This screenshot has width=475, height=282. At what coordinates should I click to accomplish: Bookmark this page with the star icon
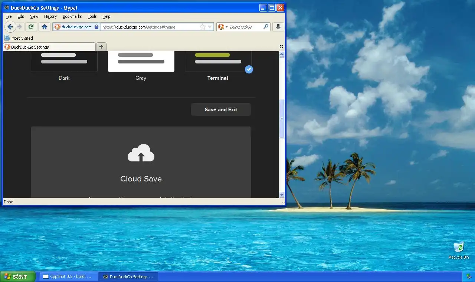(x=202, y=27)
